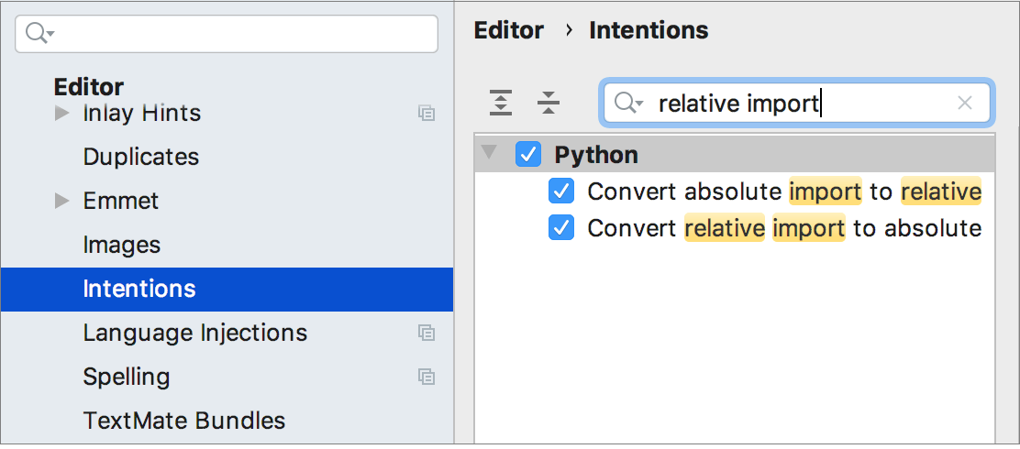The image size is (1020, 449).
Task: Disable Convert relative import to absolute
Action: click(560, 228)
